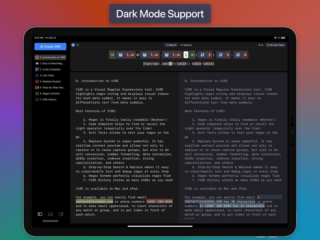Click the 1...∞ quantifier before the @ symbol
The height and width of the screenshot is (240, 320).
point(130,55)
